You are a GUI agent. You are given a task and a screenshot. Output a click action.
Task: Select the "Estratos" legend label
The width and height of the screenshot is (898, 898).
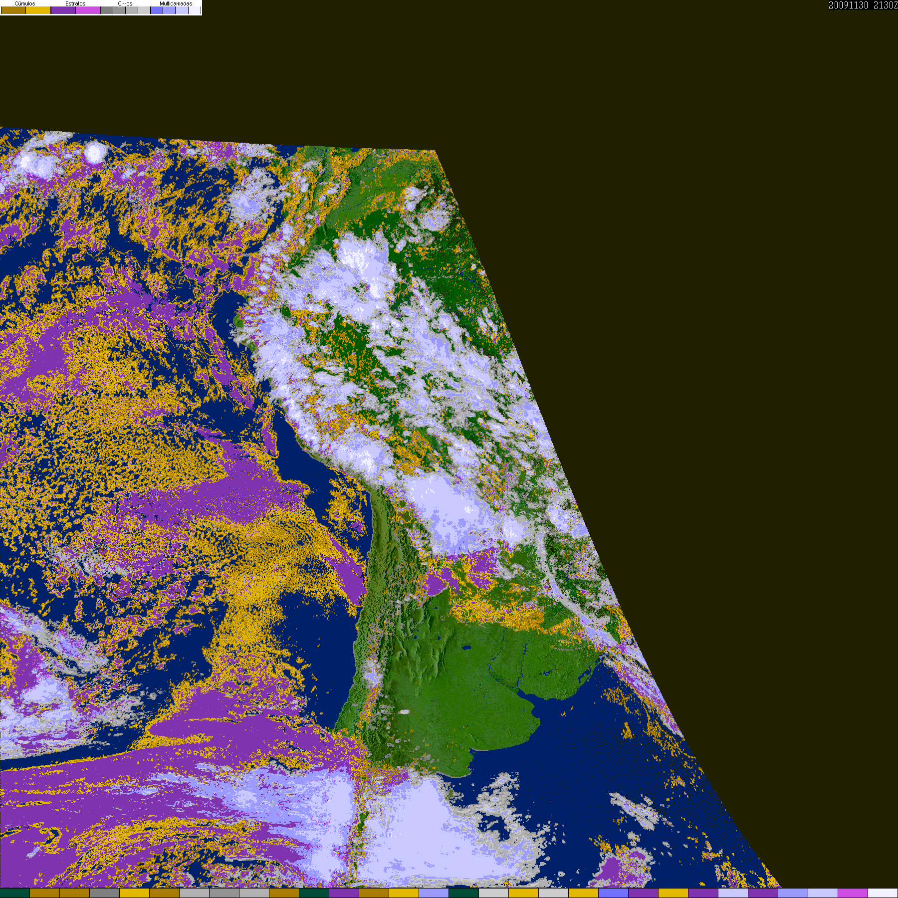click(x=75, y=3)
